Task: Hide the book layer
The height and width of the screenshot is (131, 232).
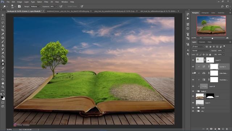Action: 193,96
